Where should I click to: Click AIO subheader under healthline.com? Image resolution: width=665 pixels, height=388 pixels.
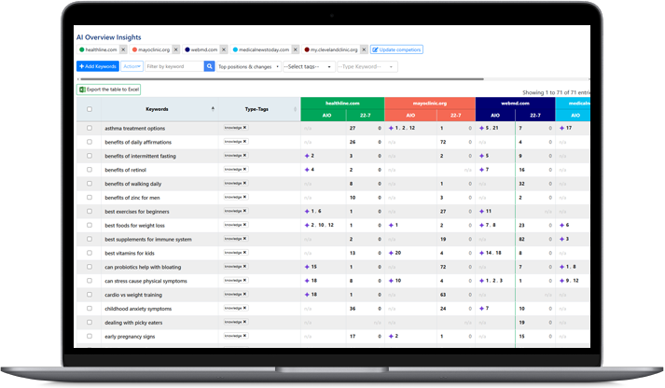pyautogui.click(x=324, y=115)
